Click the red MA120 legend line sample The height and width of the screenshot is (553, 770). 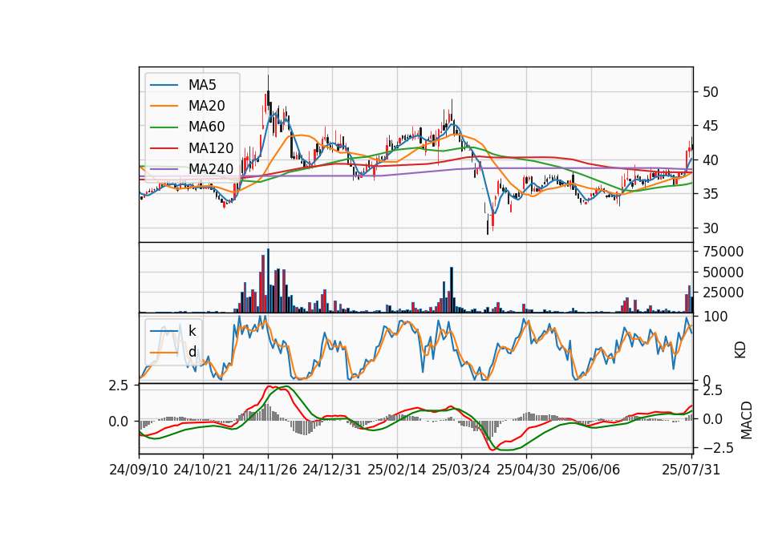(x=164, y=147)
